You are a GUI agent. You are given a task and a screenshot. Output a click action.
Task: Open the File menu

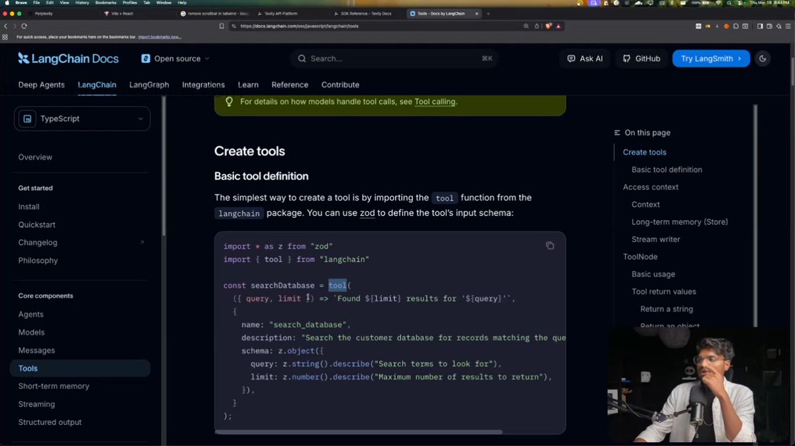coord(36,3)
